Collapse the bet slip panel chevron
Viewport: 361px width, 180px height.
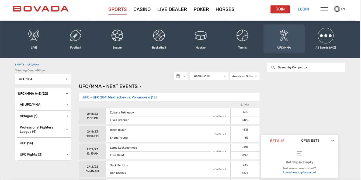pyautogui.click(x=333, y=141)
